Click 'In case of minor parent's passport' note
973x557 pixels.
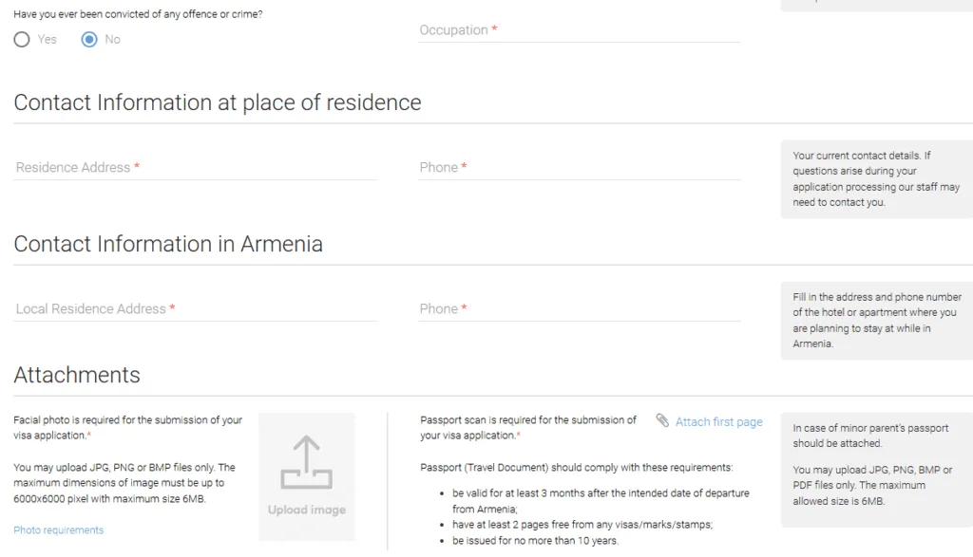[x=870, y=436]
